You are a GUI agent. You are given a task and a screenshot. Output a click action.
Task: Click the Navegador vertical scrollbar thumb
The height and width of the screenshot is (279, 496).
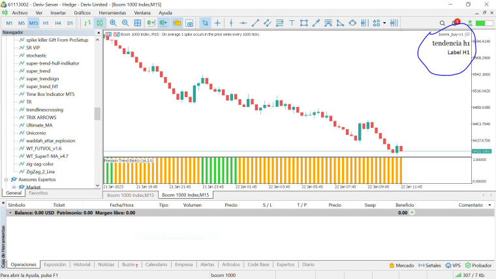(97, 113)
